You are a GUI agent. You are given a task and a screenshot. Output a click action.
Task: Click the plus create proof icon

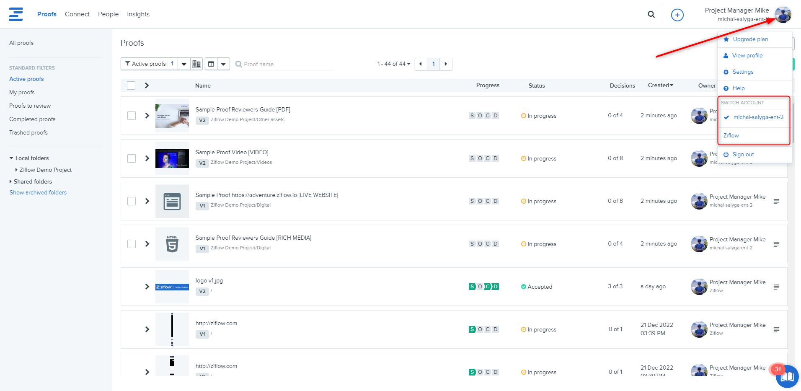click(x=677, y=15)
